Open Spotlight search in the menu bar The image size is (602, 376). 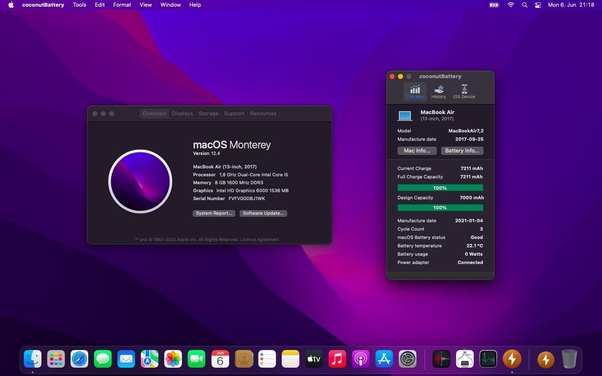pos(524,5)
